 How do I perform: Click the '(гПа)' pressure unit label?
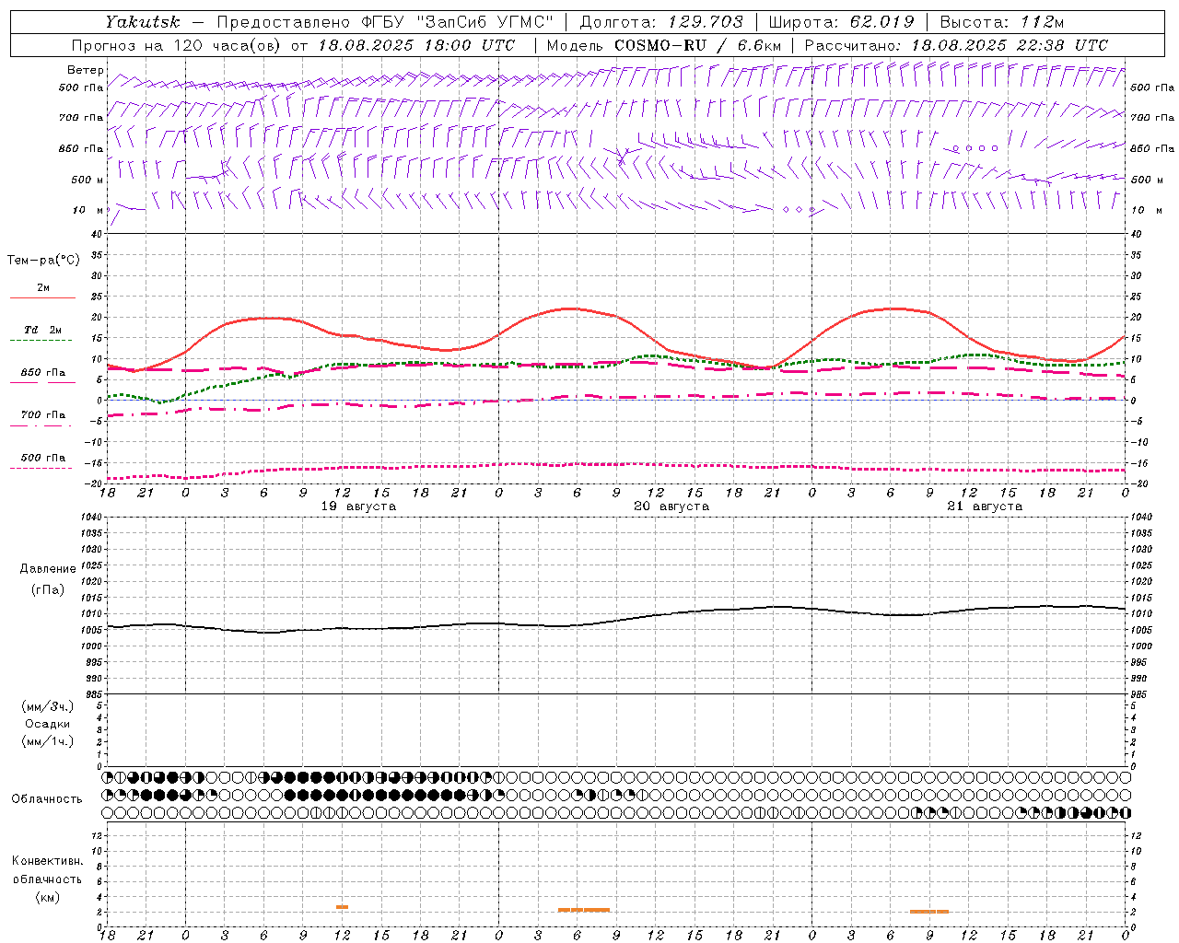(48, 589)
